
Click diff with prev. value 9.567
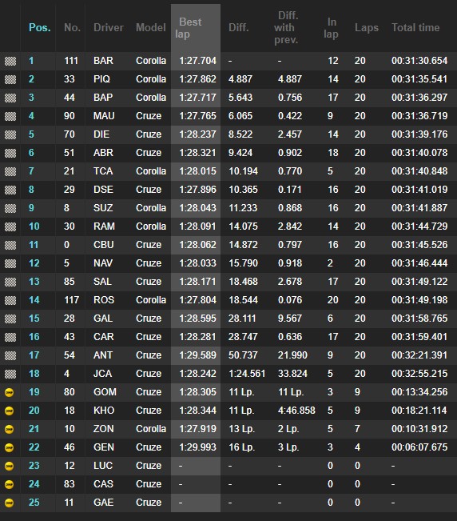[x=290, y=319]
